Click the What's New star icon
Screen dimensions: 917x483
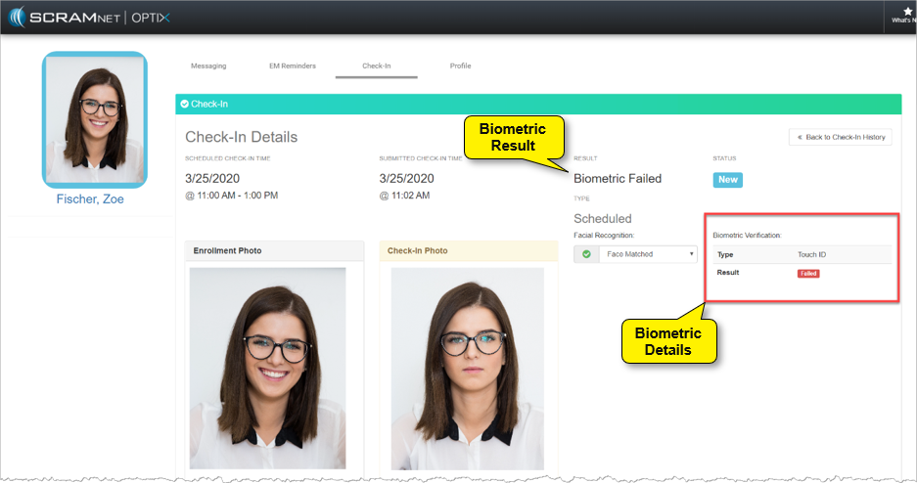906,11
